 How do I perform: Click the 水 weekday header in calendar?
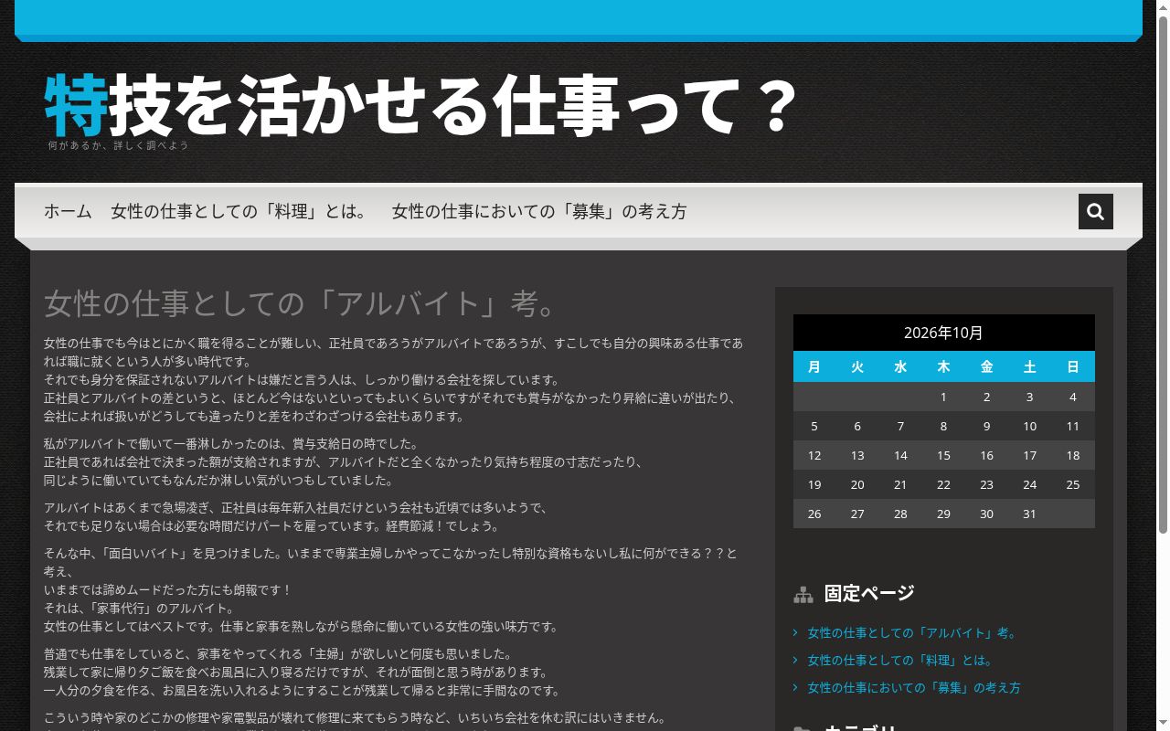click(x=900, y=366)
